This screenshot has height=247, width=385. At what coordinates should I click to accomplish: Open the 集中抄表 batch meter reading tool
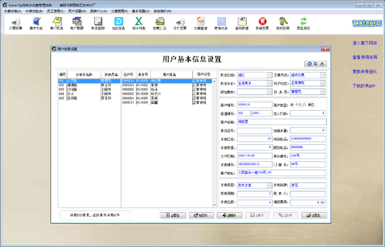36,23
